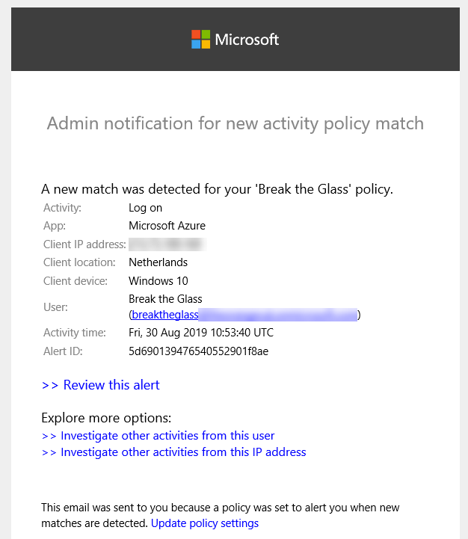This screenshot has width=468, height=539.
Task: Select the "Microsoft Azure" app value
Action: point(167,226)
